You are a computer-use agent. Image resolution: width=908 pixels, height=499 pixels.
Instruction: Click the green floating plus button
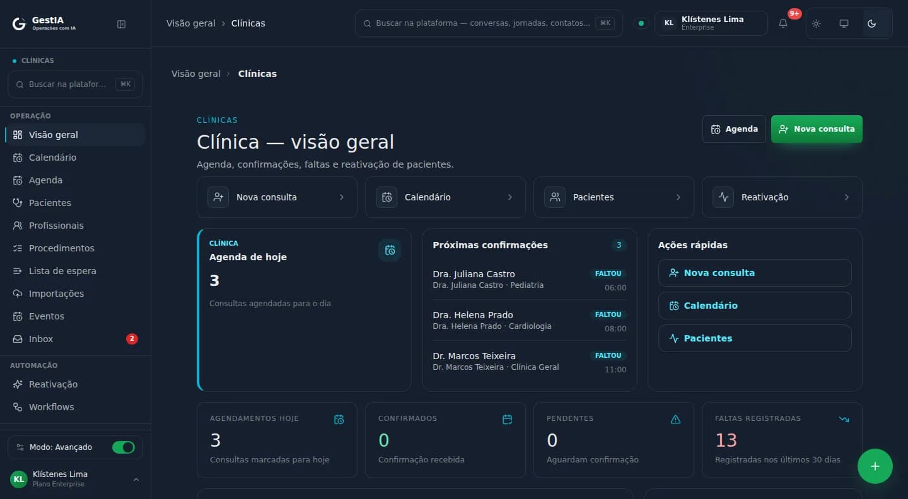click(x=875, y=466)
